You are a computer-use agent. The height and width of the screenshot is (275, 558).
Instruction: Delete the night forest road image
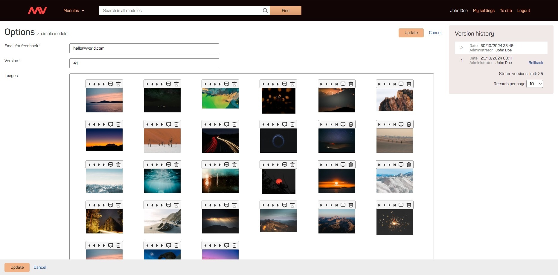(118, 205)
